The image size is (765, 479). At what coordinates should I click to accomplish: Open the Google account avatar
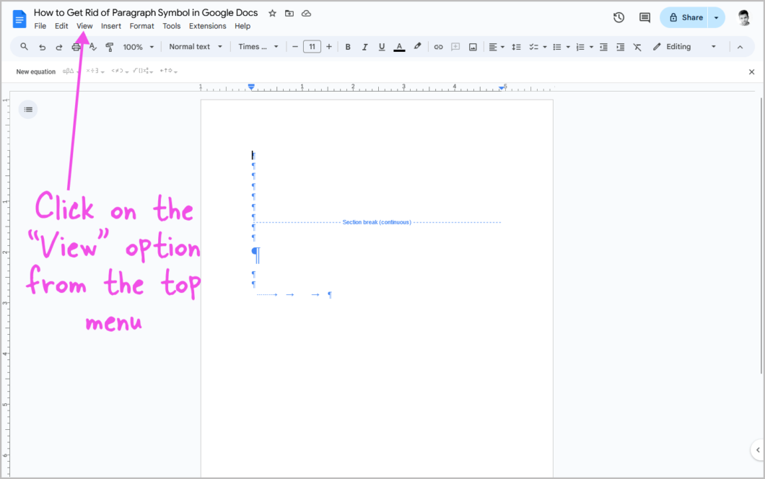click(743, 17)
